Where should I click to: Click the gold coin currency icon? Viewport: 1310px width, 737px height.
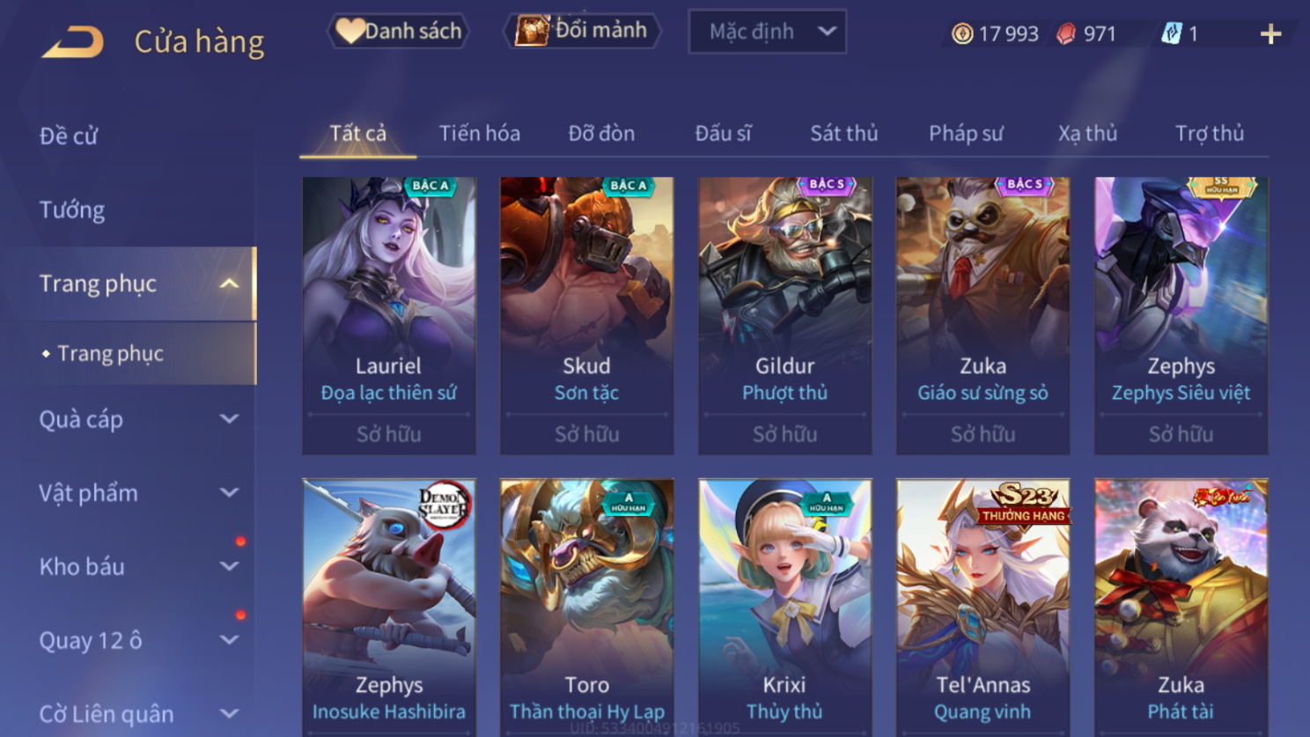pyautogui.click(x=962, y=33)
